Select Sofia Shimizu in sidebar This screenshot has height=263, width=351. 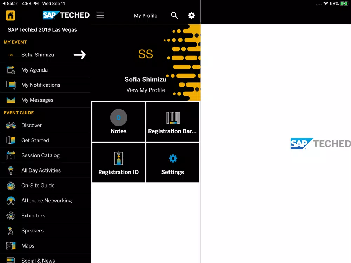(45, 55)
